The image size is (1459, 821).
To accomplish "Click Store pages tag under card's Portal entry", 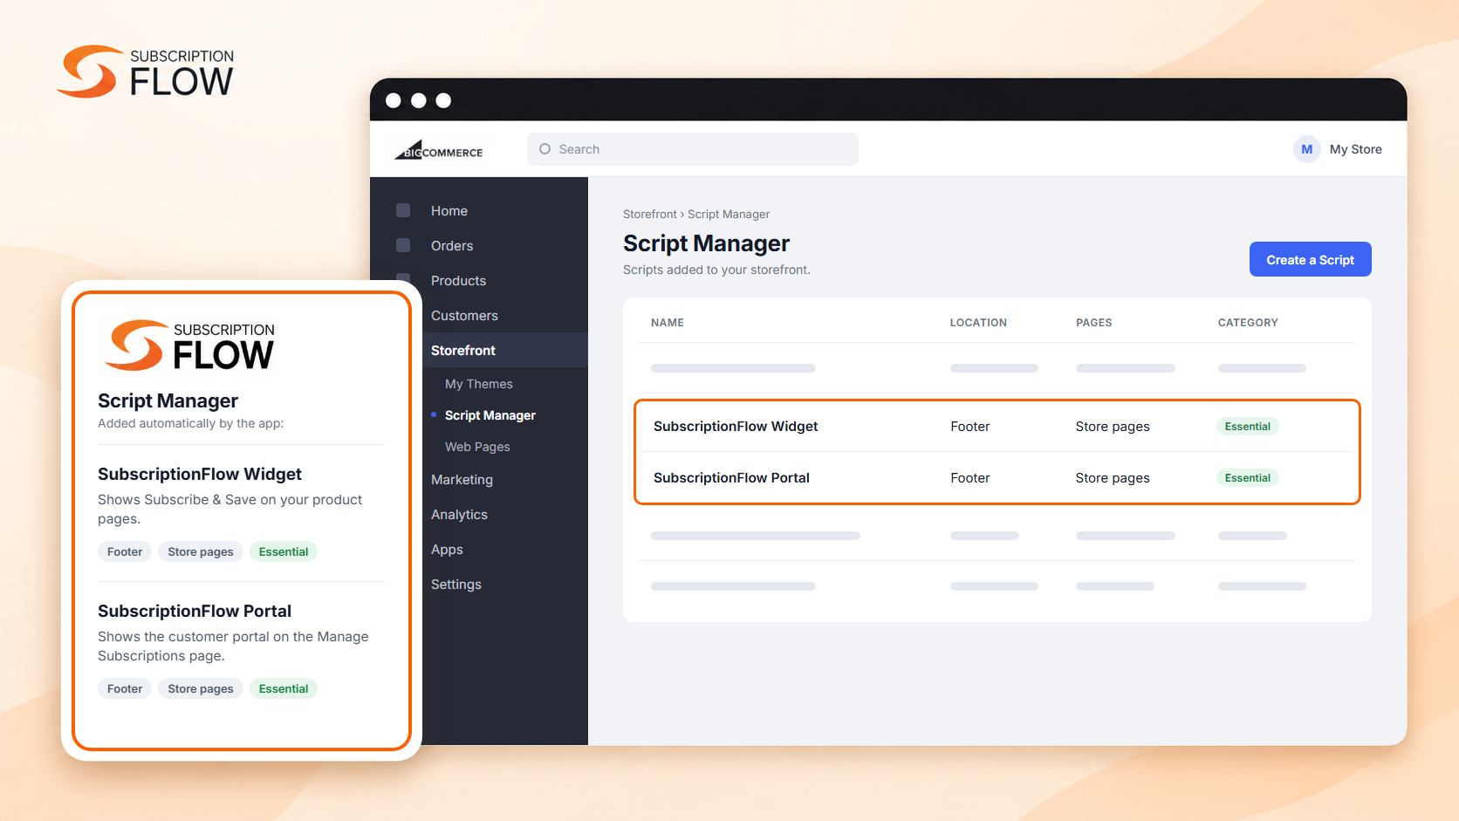I will pos(201,688).
